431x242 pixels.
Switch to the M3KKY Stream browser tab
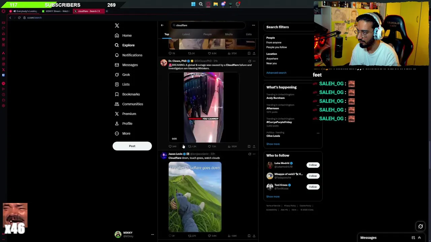(x=56, y=11)
